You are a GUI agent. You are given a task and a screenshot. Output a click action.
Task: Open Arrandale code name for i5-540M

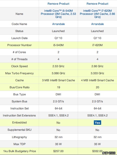58,24
